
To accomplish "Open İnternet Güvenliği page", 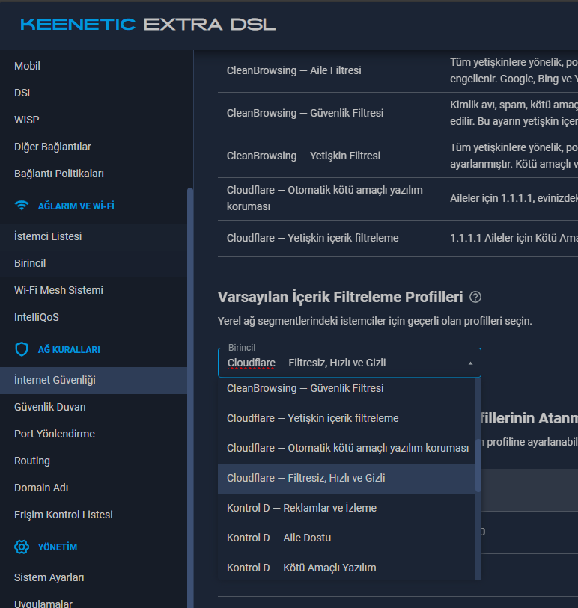I will 94,381.
